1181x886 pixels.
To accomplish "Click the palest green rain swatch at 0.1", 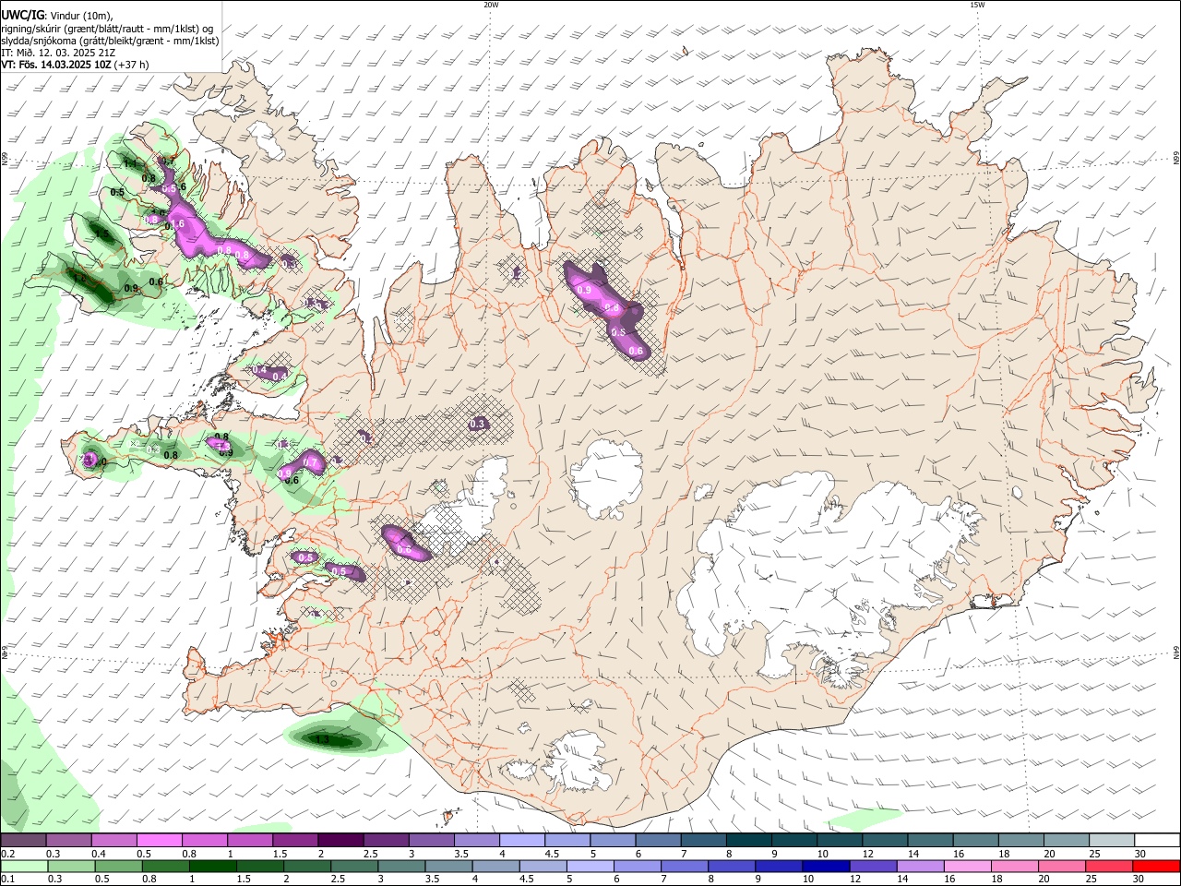I will (x=24, y=866).
